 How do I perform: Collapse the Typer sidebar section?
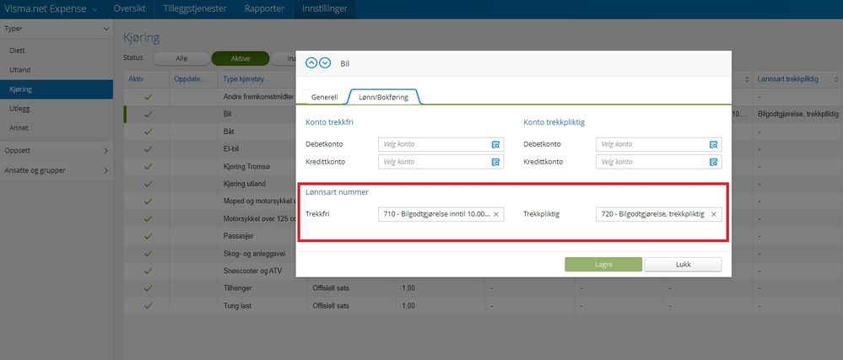106,29
